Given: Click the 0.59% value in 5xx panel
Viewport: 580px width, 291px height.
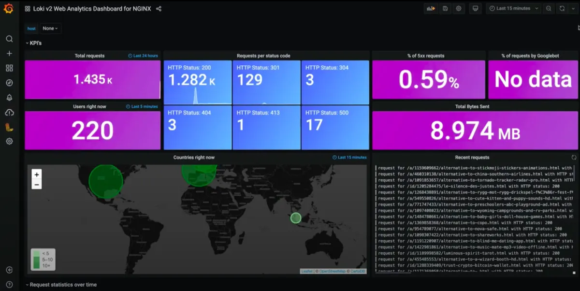Looking at the screenshot, I should (x=429, y=80).
